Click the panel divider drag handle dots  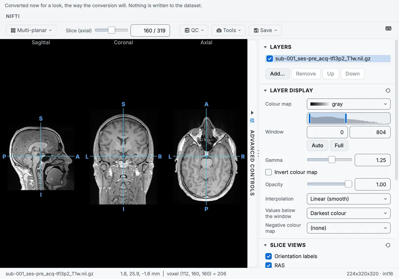[258, 153]
